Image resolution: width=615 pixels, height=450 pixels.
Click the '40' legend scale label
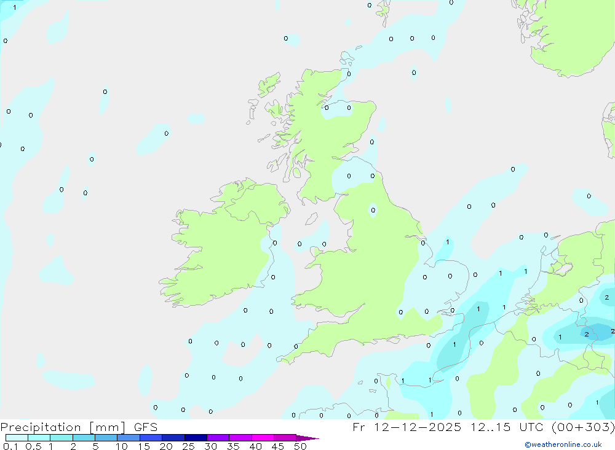click(x=255, y=446)
